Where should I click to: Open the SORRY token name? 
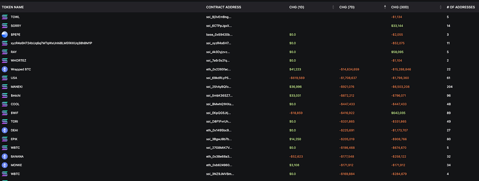point(16,26)
